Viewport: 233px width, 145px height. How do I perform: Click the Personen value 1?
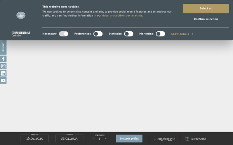[99, 139]
